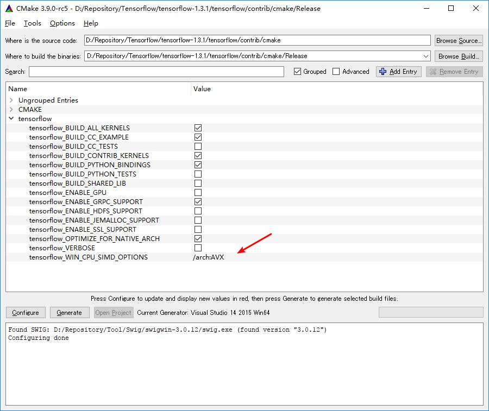Viewport: 489px width, 411px height.
Task: Uncheck tensorflow_ENABLE_GRPC_SUPPORT option
Action: tap(198, 201)
